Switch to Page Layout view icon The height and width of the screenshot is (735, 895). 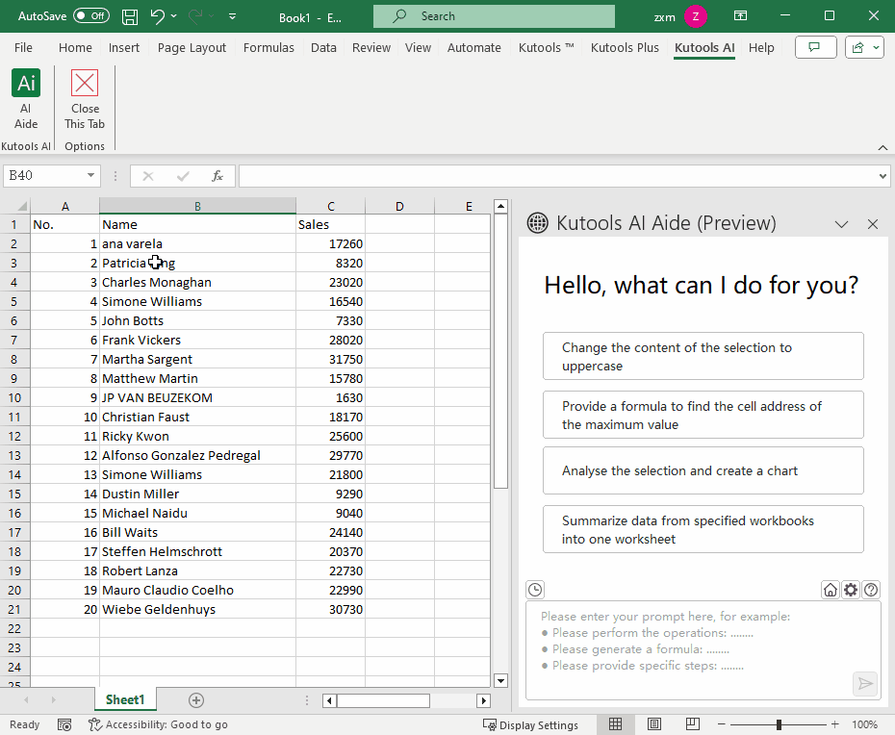[x=654, y=724]
